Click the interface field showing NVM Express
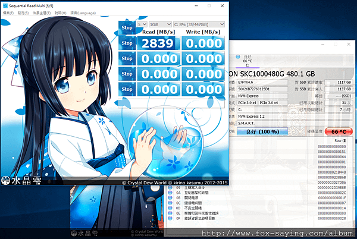Screen dimensions: 357x239 (x=262, y=96)
